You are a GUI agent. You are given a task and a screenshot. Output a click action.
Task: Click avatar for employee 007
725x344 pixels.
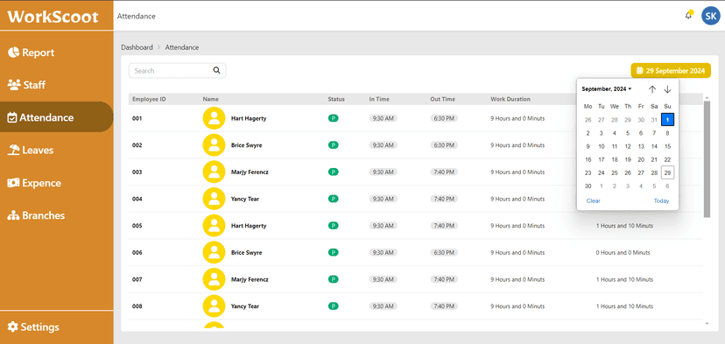214,279
